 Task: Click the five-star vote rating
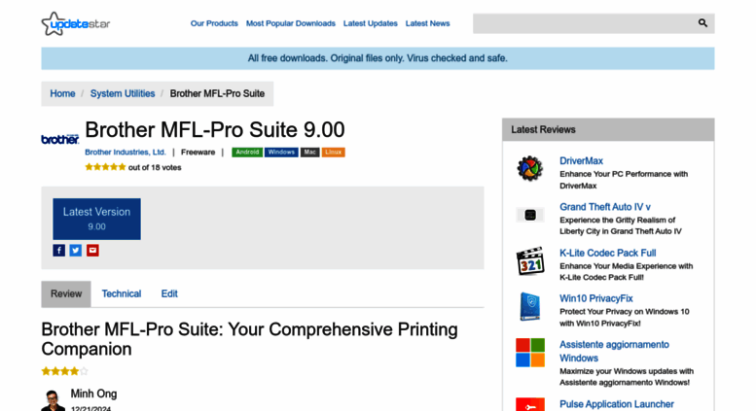[105, 167]
